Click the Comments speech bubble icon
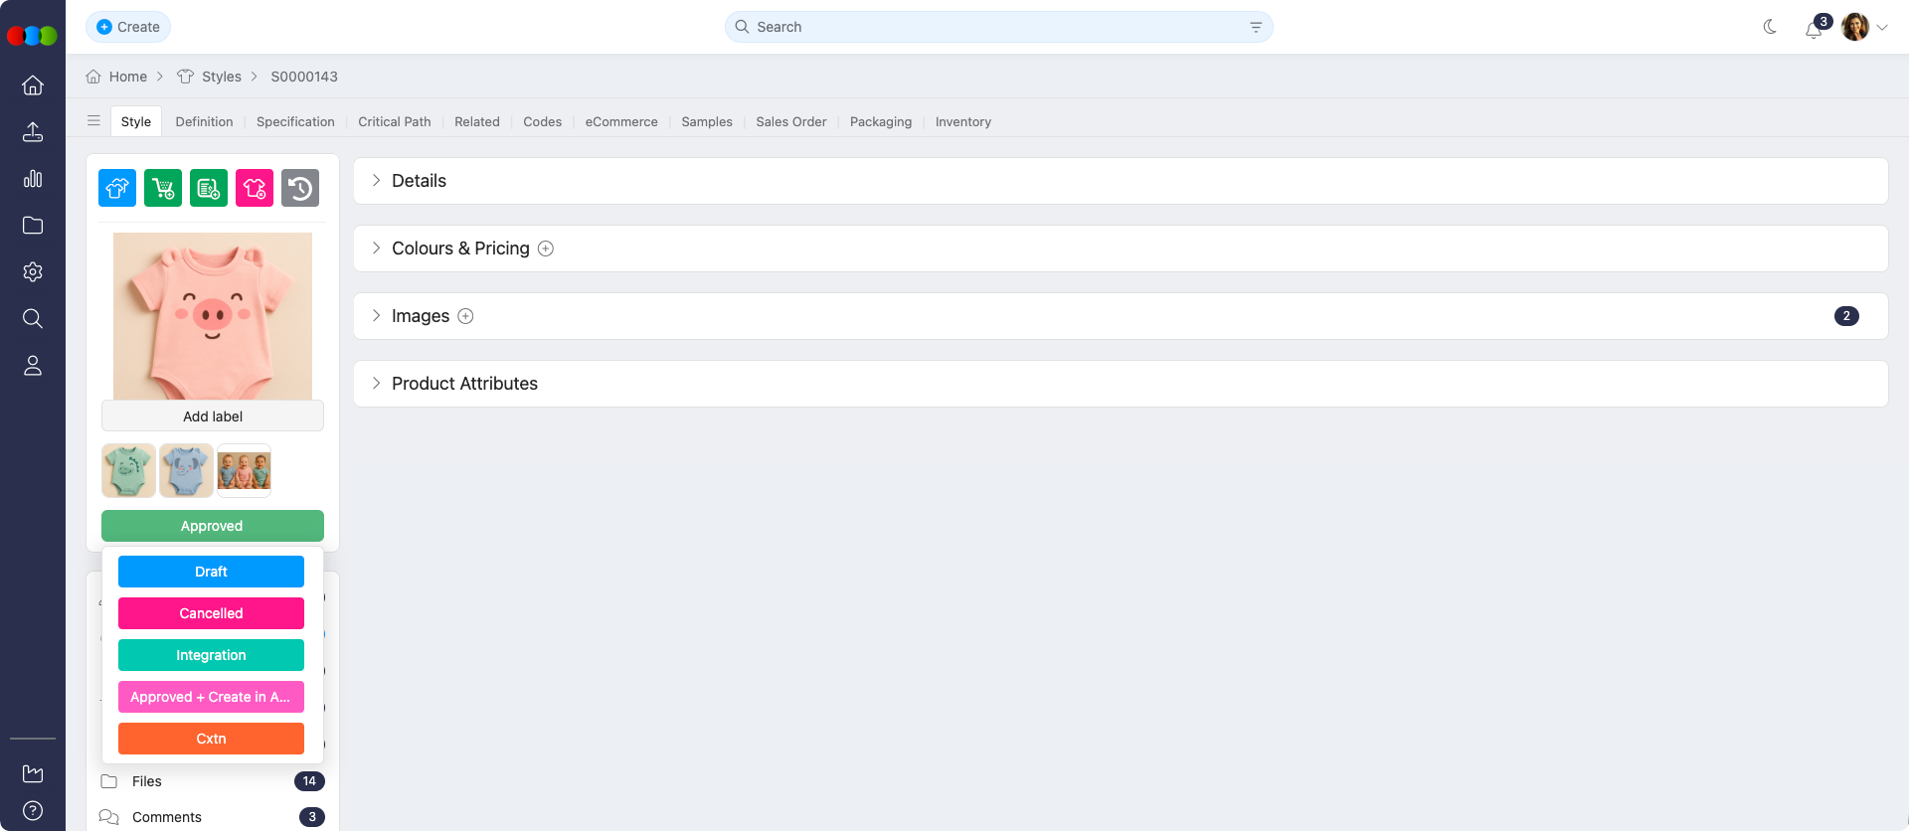The height and width of the screenshot is (831, 1909). (109, 817)
